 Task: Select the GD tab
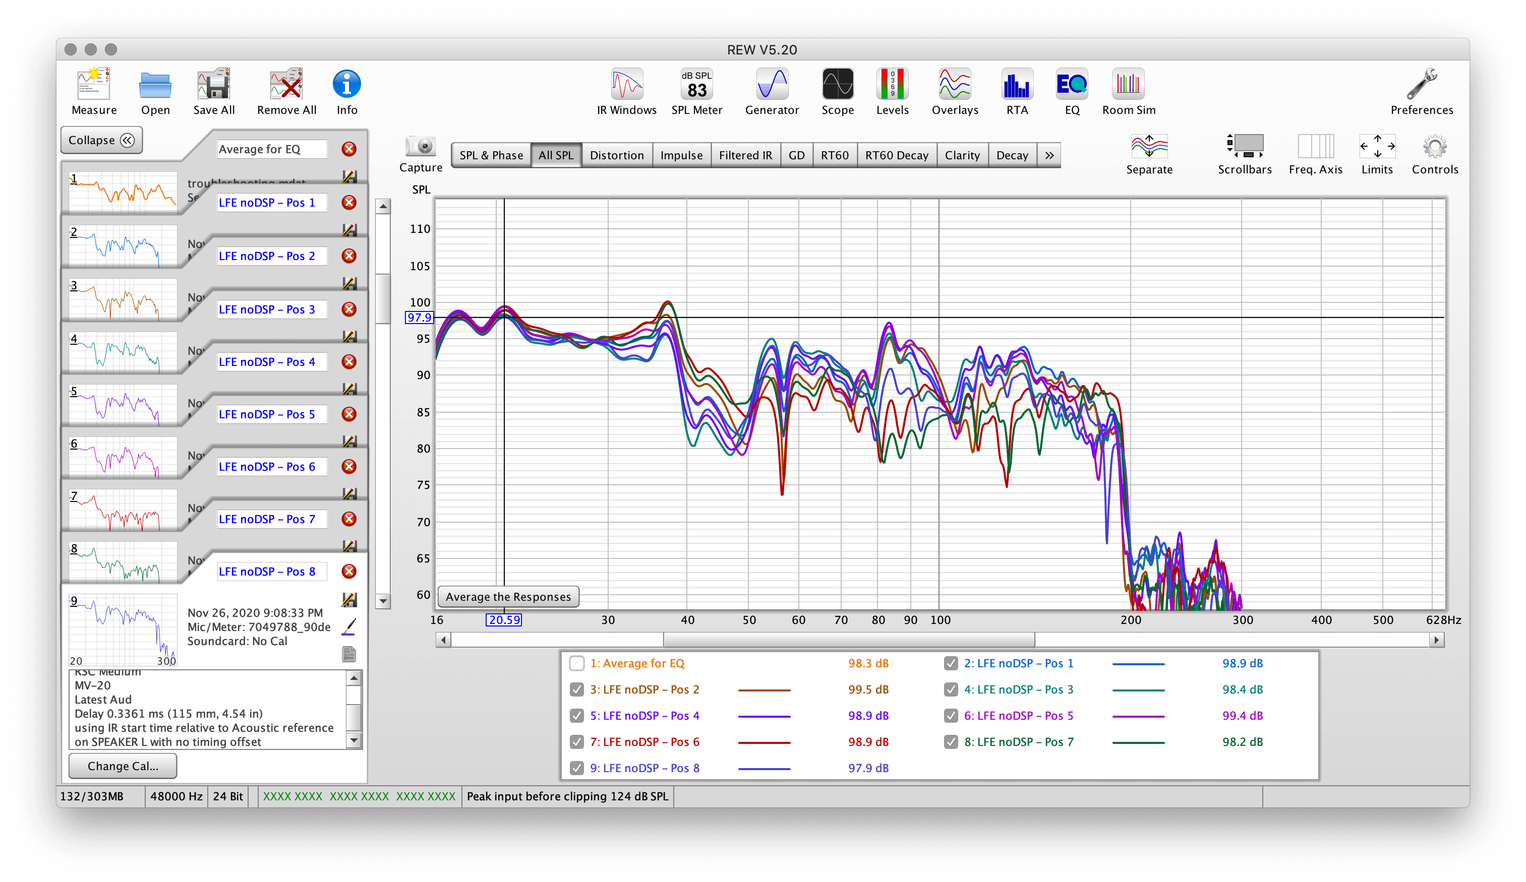click(x=796, y=156)
